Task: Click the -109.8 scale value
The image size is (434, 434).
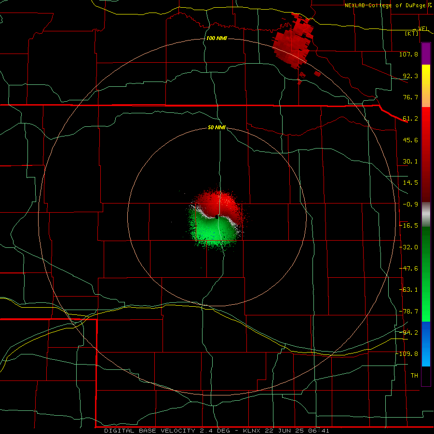Action: click(x=407, y=354)
